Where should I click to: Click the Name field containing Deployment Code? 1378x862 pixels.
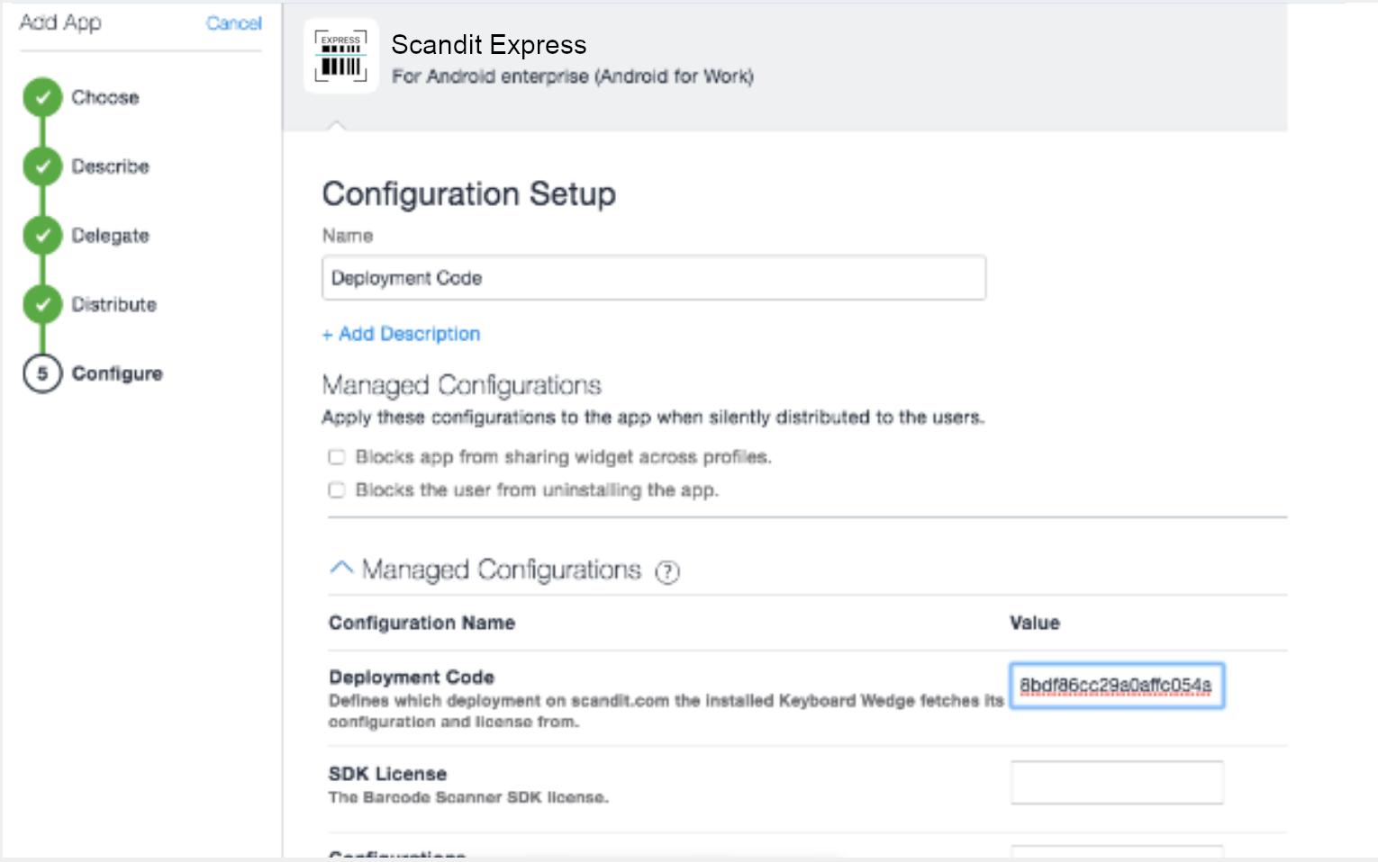point(654,278)
